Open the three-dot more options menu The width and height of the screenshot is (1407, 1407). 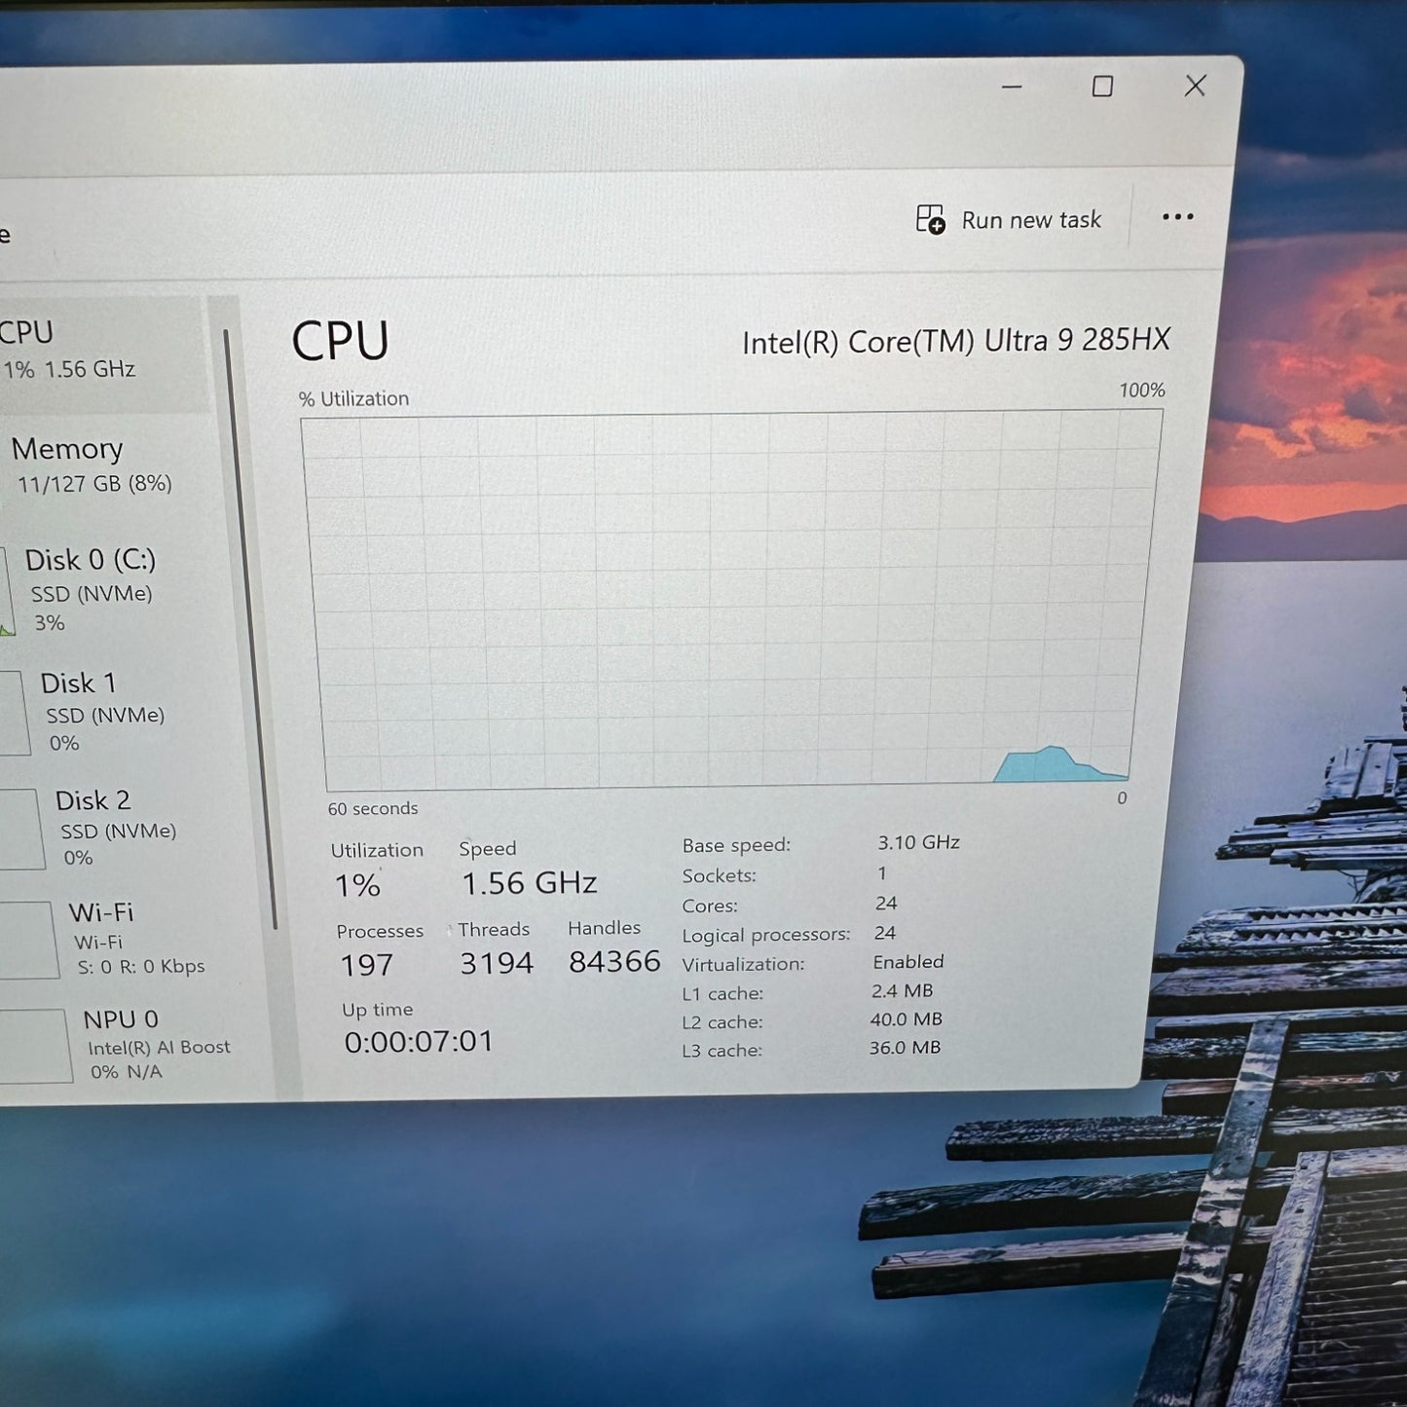point(1177,217)
